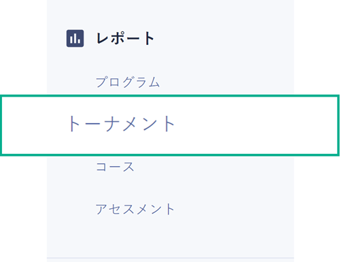Click the dark blue reports chart icon

click(75, 38)
